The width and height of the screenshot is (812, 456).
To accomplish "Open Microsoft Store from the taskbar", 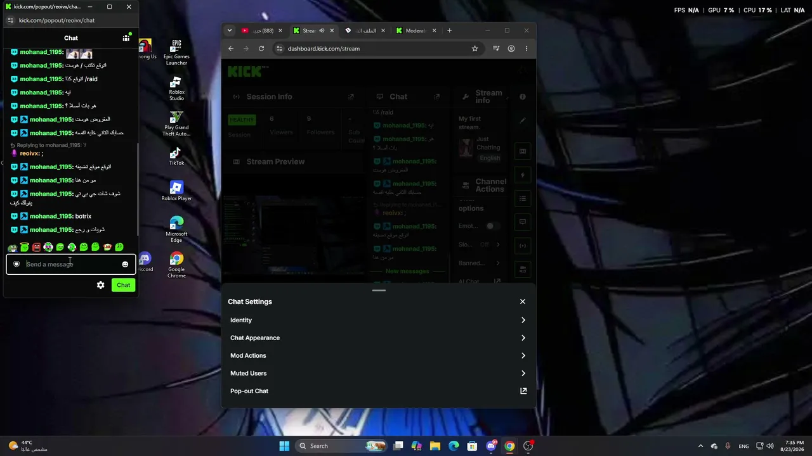I will coord(472,446).
